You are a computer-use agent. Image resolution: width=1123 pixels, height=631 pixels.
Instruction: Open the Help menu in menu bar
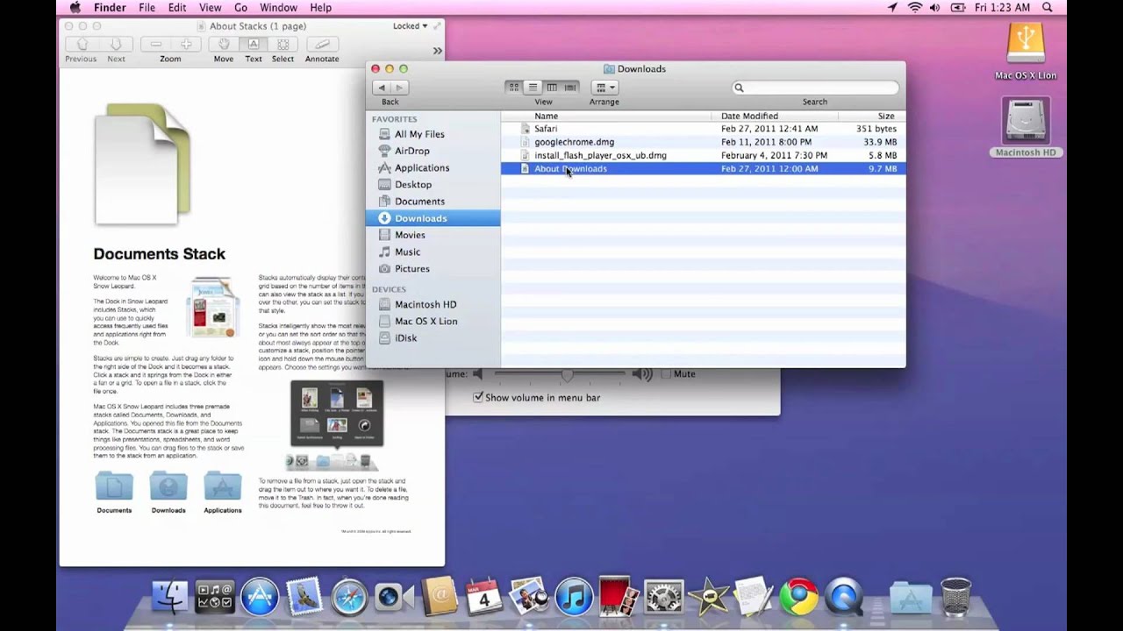point(321,8)
